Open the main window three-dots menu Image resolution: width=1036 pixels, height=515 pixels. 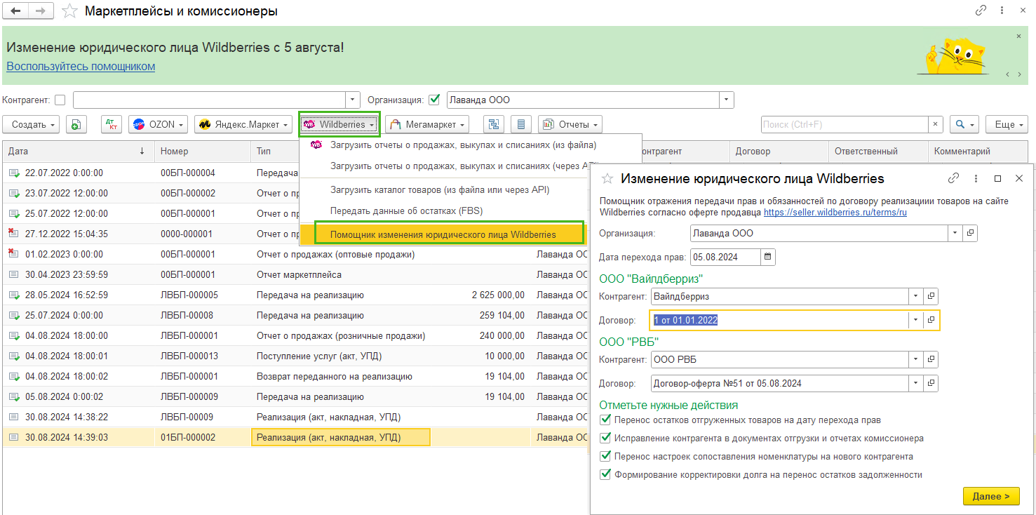[1002, 11]
